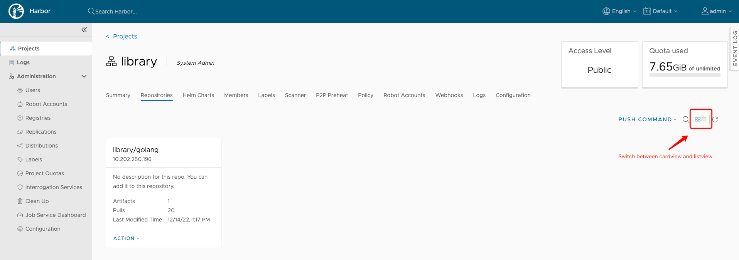Click the Labels tag icon in sidebar
Image resolution: width=739 pixels, height=260 pixels.
20,159
